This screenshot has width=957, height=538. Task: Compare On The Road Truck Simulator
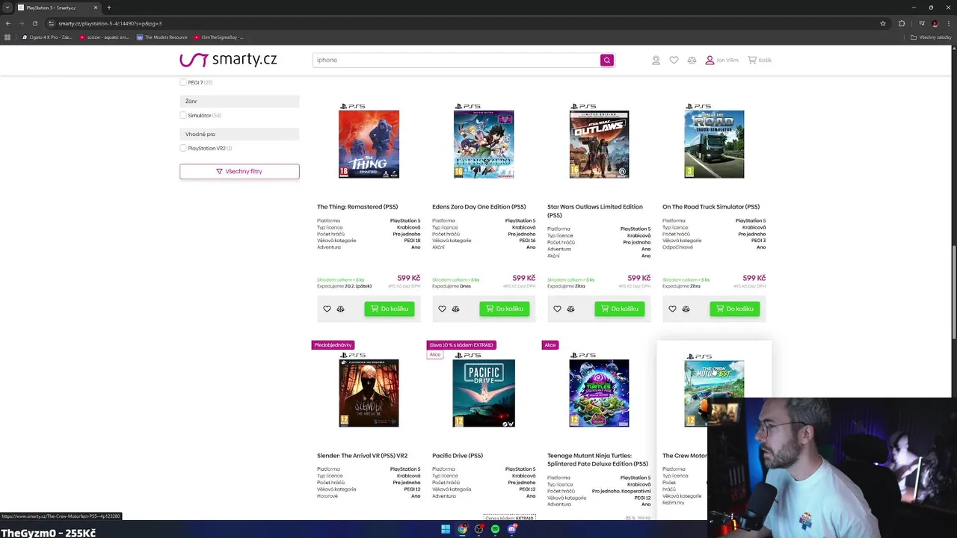click(x=686, y=309)
